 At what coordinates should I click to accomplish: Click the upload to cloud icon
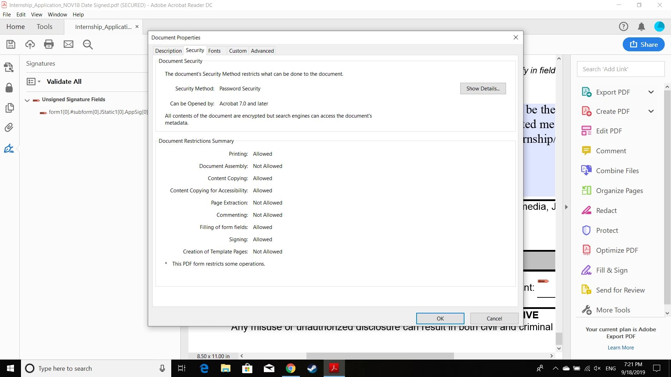(x=30, y=44)
